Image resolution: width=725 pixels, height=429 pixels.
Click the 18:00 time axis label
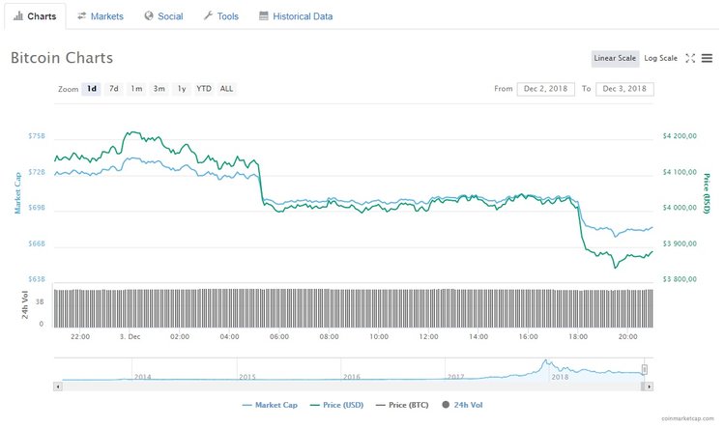578,336
